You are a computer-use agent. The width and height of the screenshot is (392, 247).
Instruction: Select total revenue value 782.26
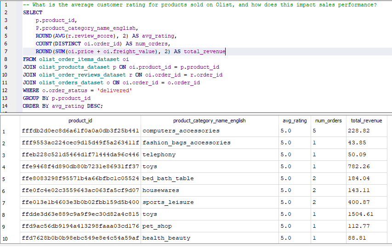point(367,166)
